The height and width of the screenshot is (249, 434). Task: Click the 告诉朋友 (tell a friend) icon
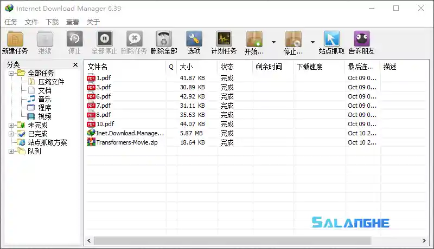point(361,39)
